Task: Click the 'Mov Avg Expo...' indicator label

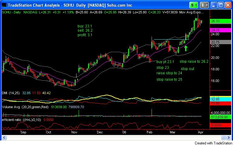Action: click(191, 12)
